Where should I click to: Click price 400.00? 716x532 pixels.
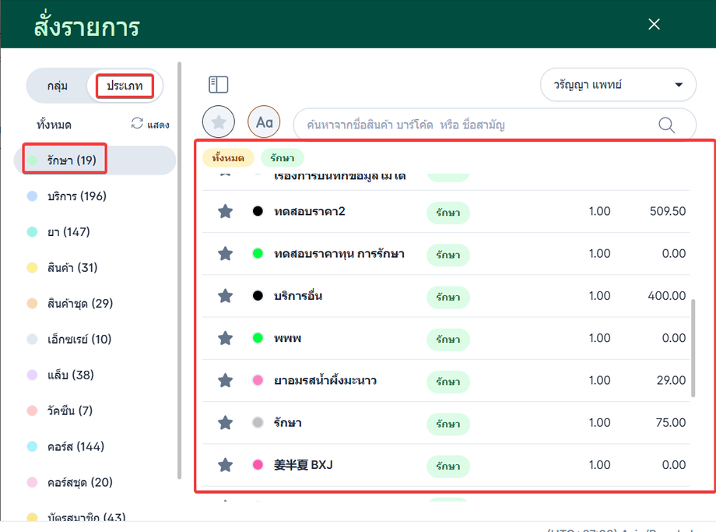pyautogui.click(x=667, y=296)
